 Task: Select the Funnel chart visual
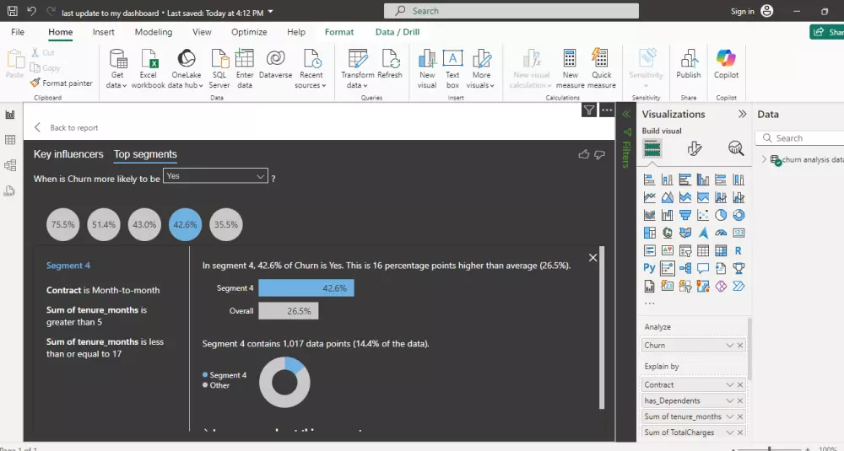pyautogui.click(x=685, y=216)
